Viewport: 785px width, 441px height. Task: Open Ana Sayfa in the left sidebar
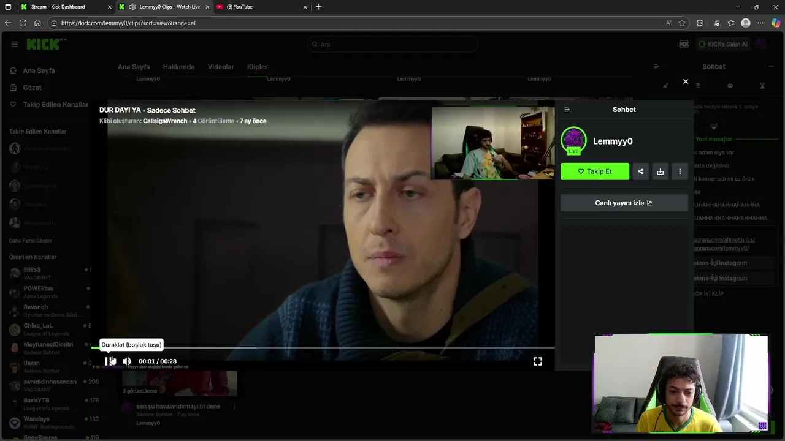point(39,70)
